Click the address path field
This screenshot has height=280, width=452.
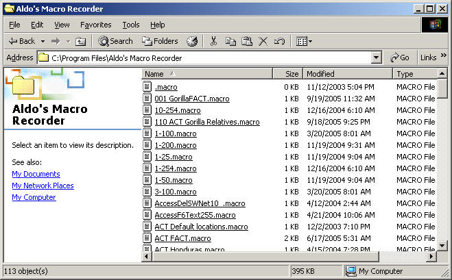pyautogui.click(x=204, y=58)
